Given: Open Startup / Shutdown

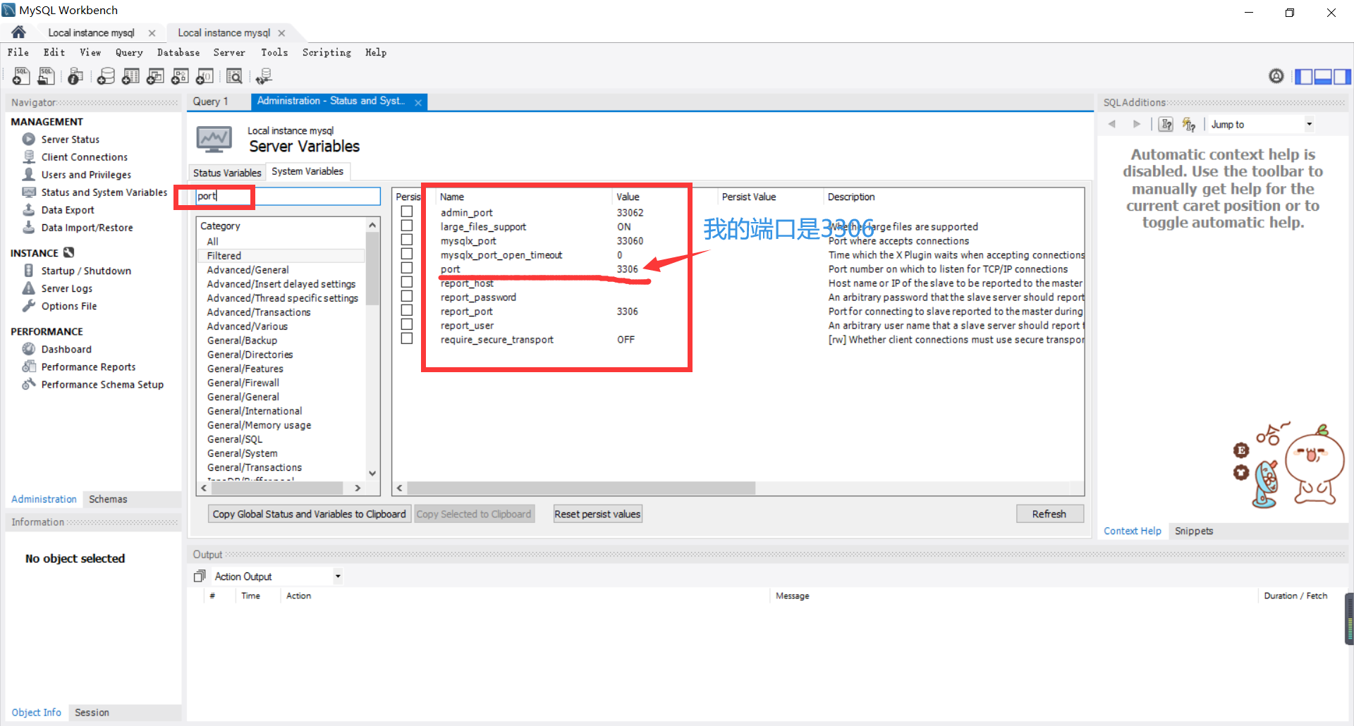Looking at the screenshot, I should pyautogui.click(x=85, y=271).
